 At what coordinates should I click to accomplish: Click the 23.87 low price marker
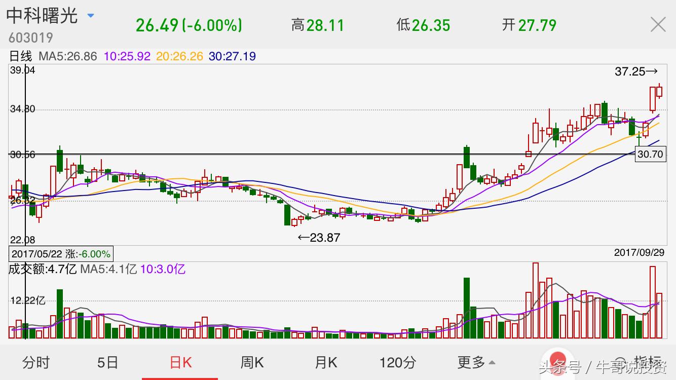[319, 237]
